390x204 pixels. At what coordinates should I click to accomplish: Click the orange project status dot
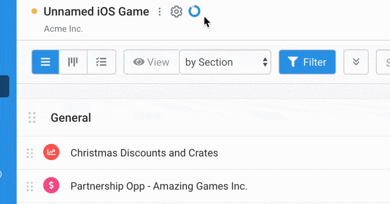click(34, 11)
